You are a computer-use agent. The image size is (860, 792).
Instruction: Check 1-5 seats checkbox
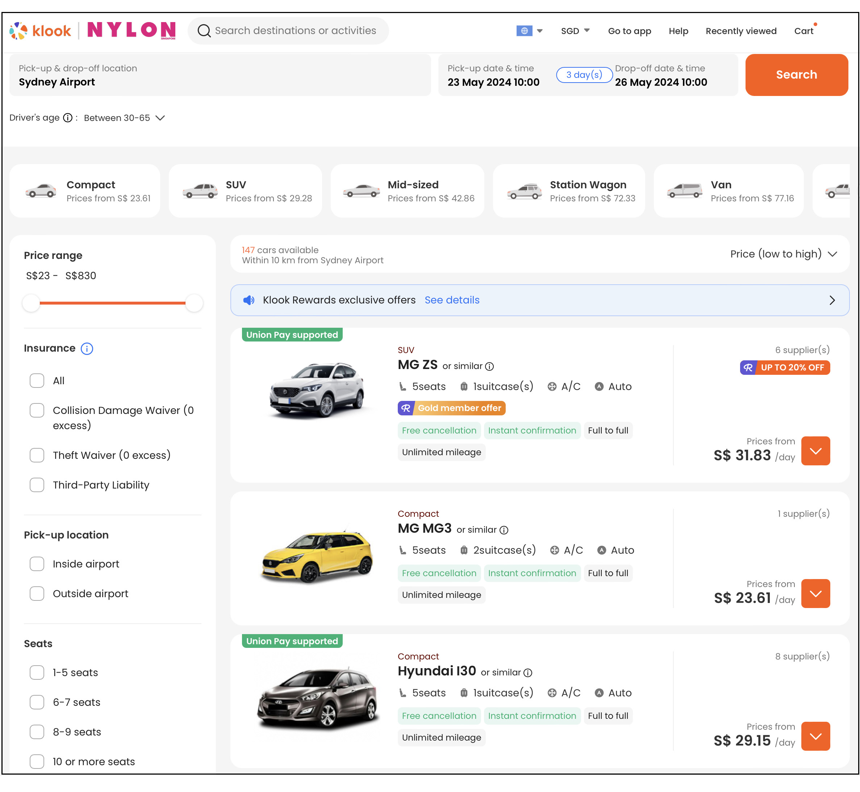pos(37,672)
